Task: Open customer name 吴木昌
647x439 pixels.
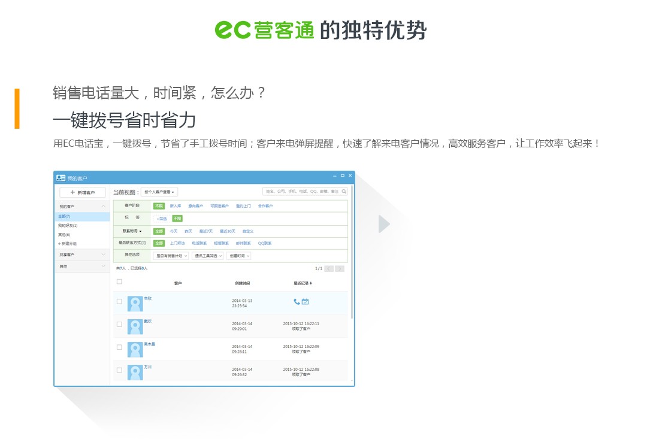Action: [x=149, y=344]
